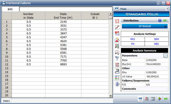Open the gauge auto-group data icon
Viewport: 171px width, 104px height.
[x=117, y=52]
